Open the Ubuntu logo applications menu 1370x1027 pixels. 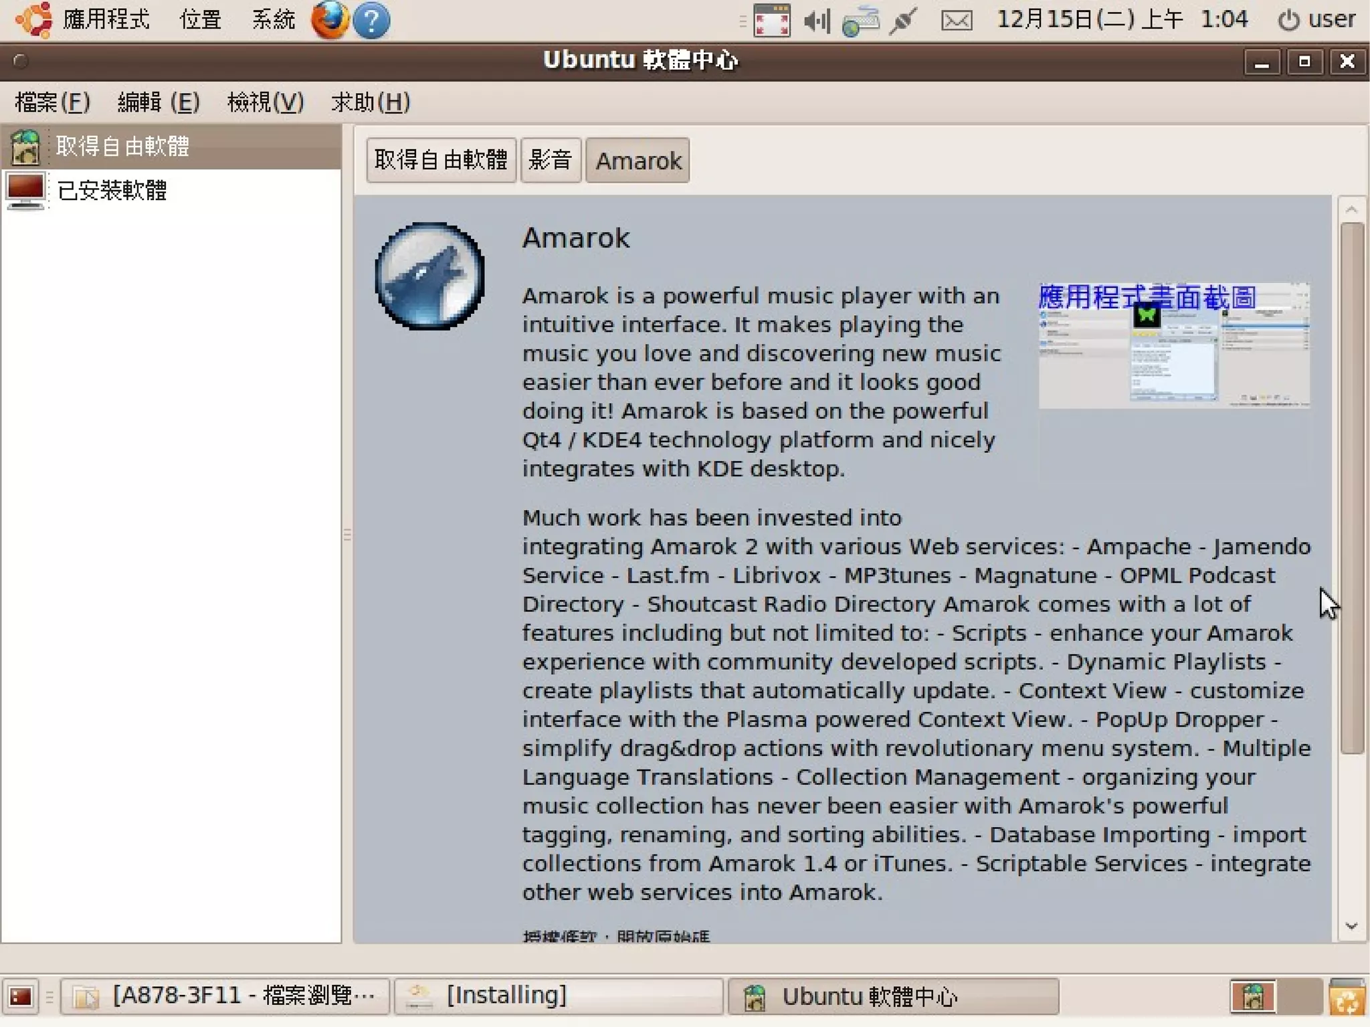pyautogui.click(x=34, y=19)
